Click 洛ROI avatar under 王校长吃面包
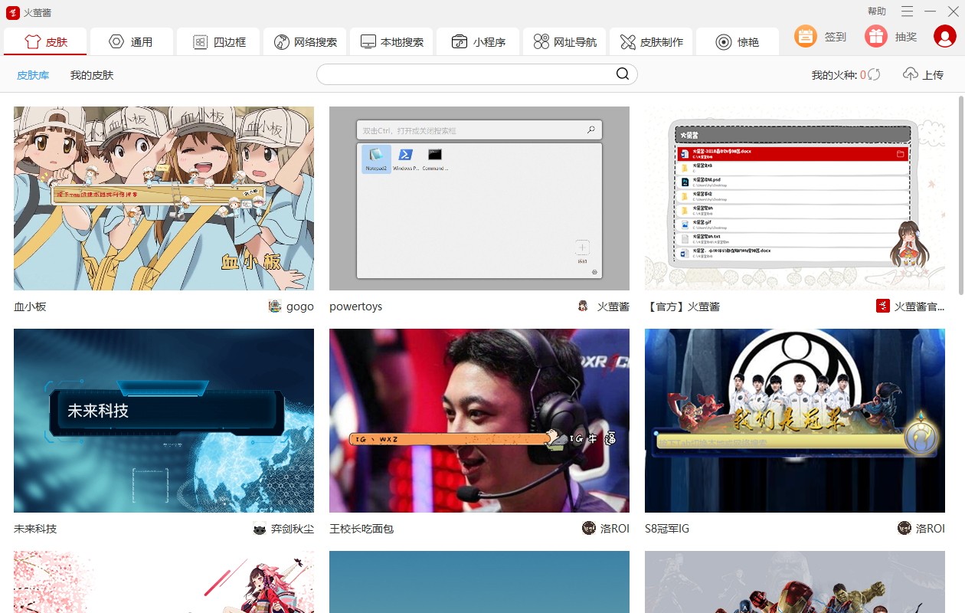This screenshot has width=965, height=613. click(x=589, y=528)
